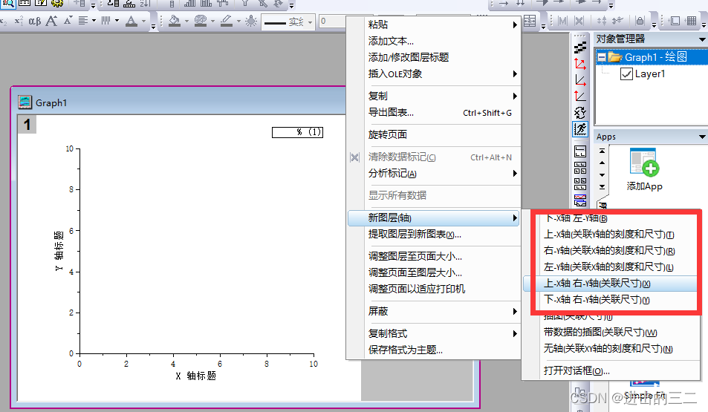
Task: Click the line color pen icon
Action: click(x=226, y=21)
